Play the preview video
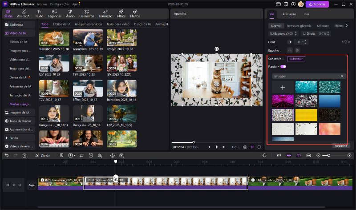This screenshot has height=210, width=356. 216,147
